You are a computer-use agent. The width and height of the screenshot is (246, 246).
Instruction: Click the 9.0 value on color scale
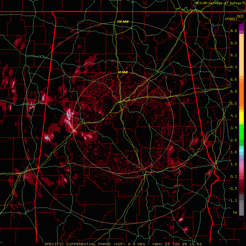point(234,43)
